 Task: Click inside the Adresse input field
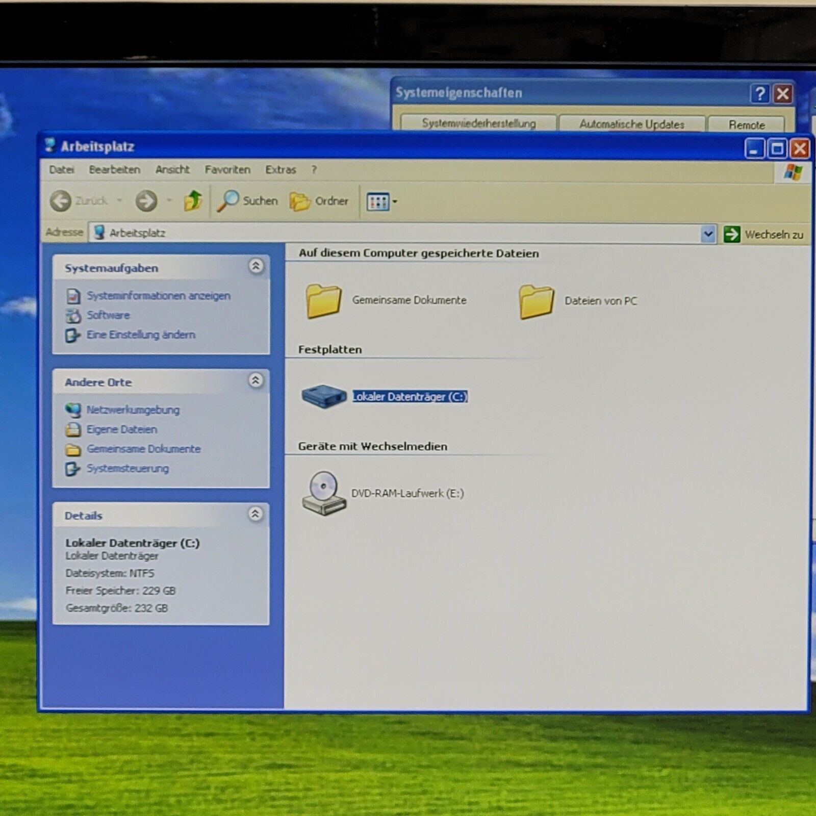[x=398, y=234]
